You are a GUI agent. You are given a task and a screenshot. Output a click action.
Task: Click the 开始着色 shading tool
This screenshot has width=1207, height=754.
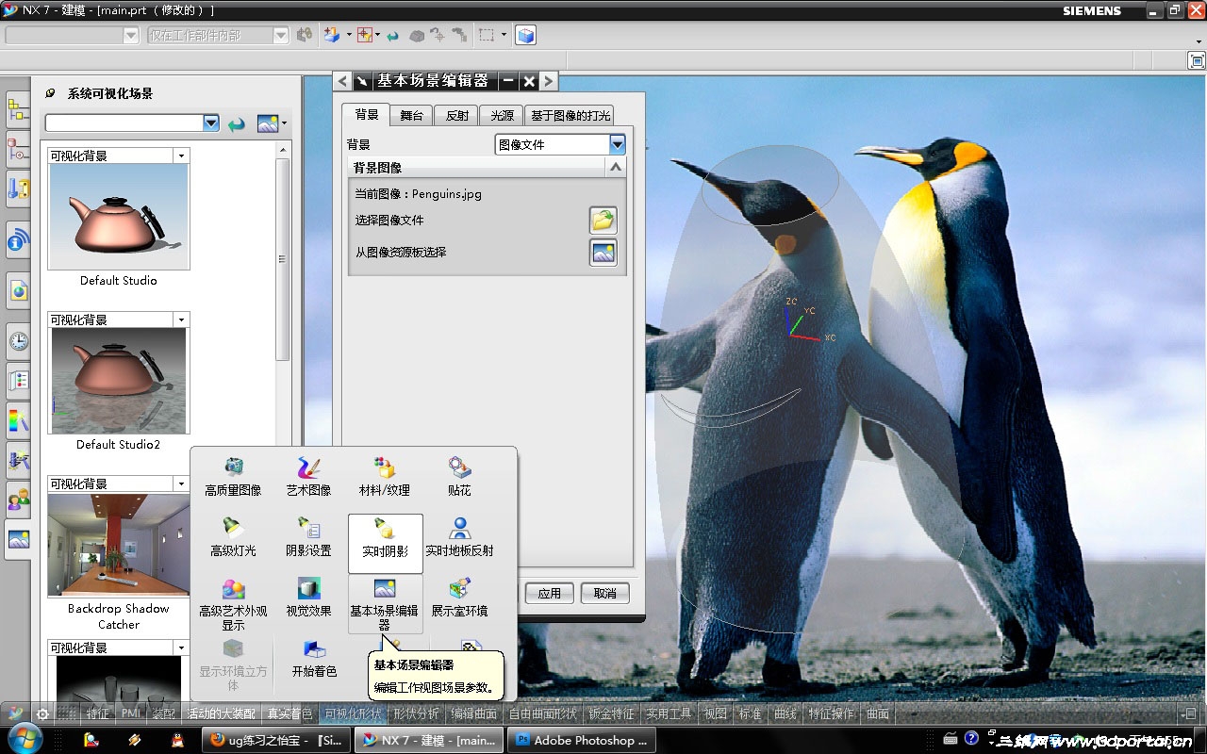[314, 658]
